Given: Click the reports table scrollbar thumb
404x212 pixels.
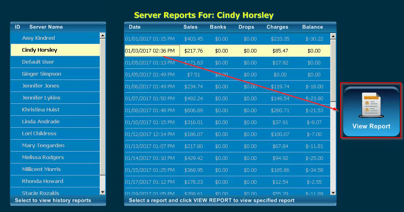Looking at the screenshot, I should pyautogui.click(x=333, y=70).
